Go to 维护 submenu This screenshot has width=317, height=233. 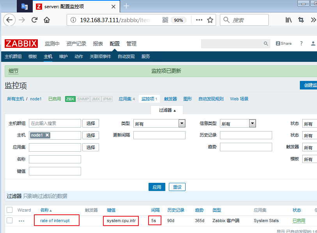pyautogui.click(x=63, y=56)
